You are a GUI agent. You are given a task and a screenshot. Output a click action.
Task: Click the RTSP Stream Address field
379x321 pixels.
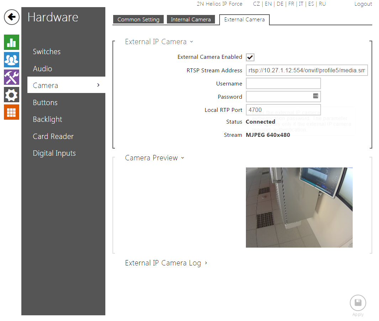pos(306,71)
